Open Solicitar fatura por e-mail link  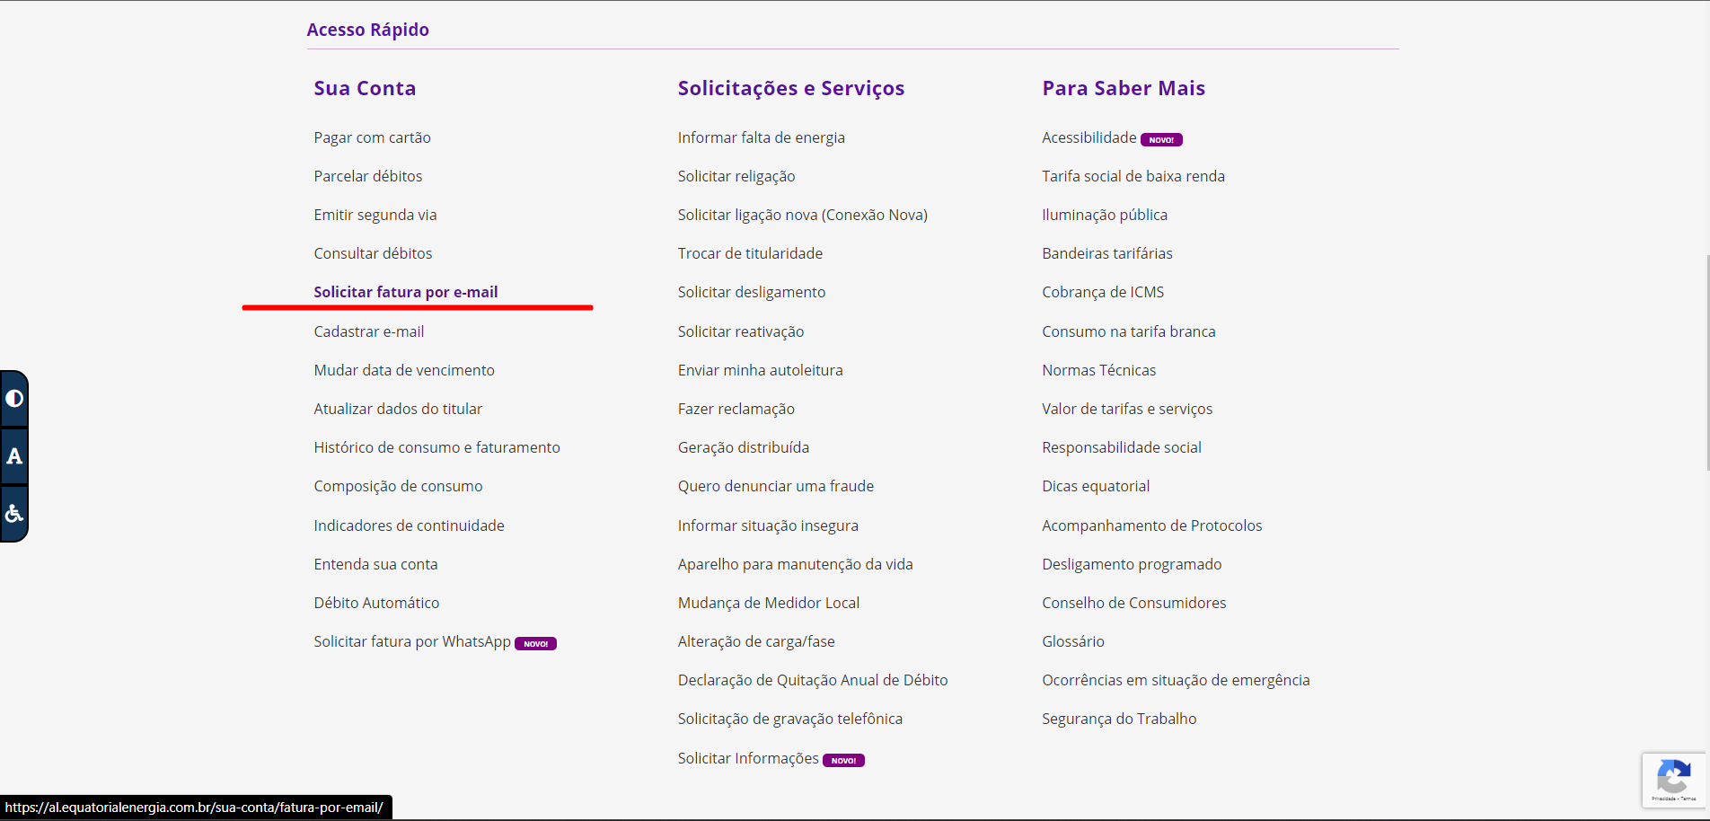[x=405, y=292]
